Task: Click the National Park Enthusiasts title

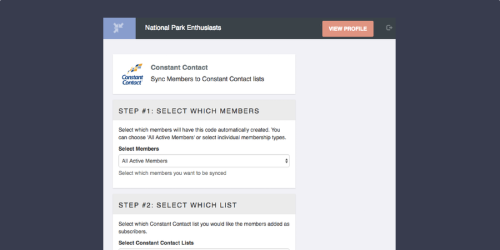Action: point(183,27)
